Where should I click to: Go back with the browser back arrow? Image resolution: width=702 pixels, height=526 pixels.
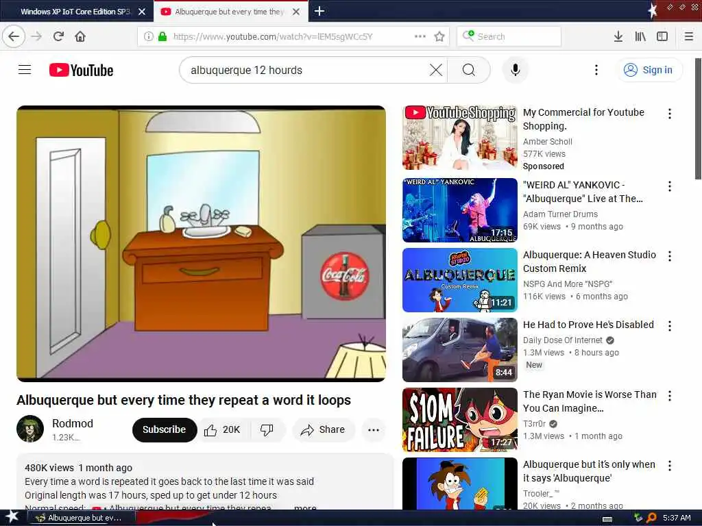coord(14,36)
